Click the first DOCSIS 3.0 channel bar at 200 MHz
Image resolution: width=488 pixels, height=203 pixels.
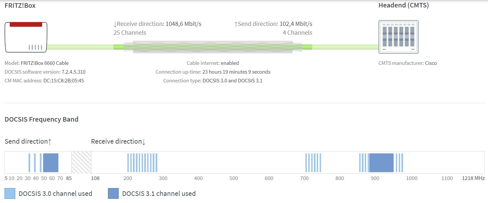coord(128,162)
